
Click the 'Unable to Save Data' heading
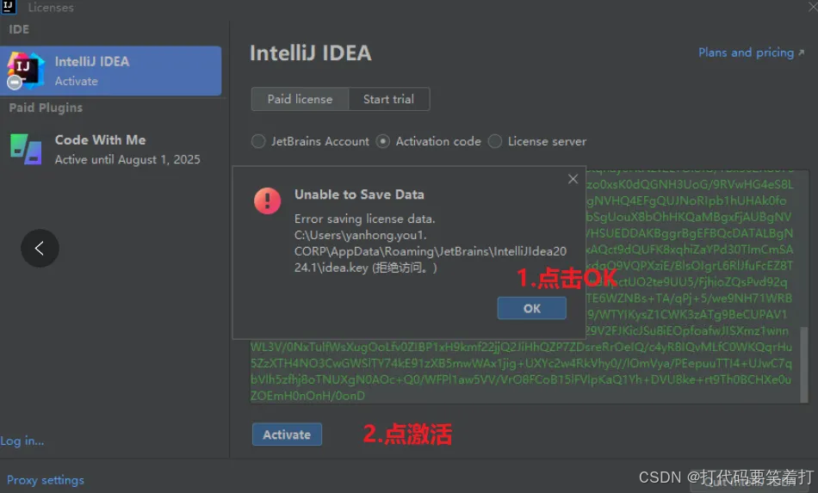359,194
